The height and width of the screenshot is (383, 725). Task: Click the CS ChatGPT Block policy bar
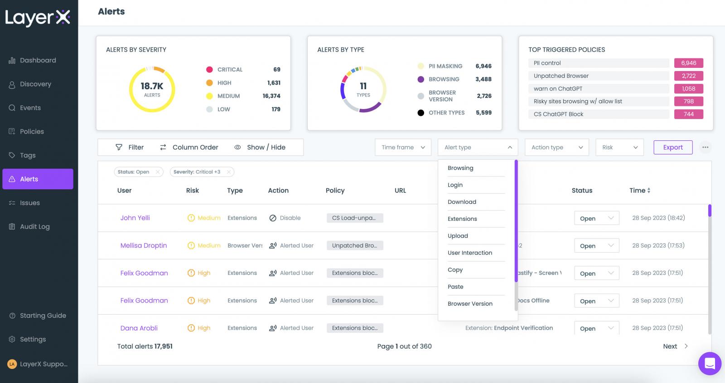(x=599, y=114)
